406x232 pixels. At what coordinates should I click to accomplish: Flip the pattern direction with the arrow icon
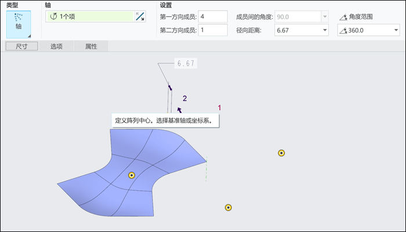[x=140, y=17]
